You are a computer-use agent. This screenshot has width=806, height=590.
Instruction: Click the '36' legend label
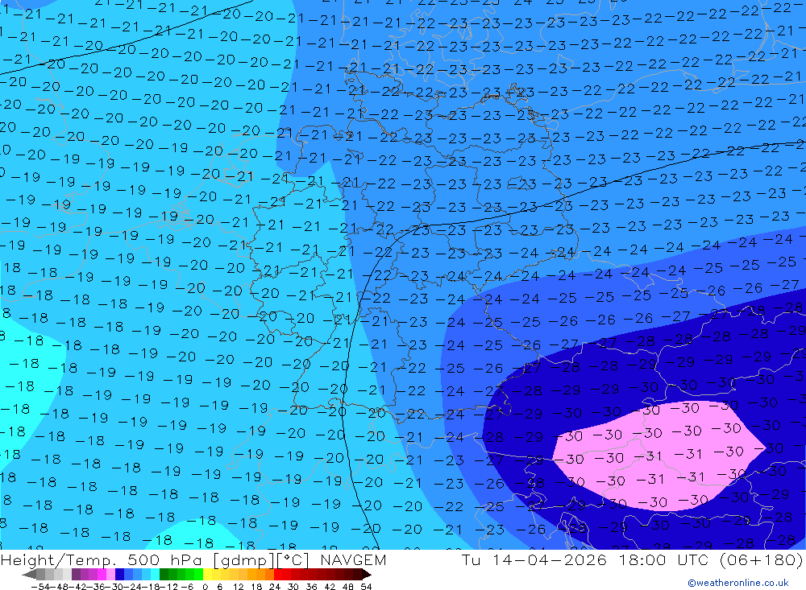point(311,587)
